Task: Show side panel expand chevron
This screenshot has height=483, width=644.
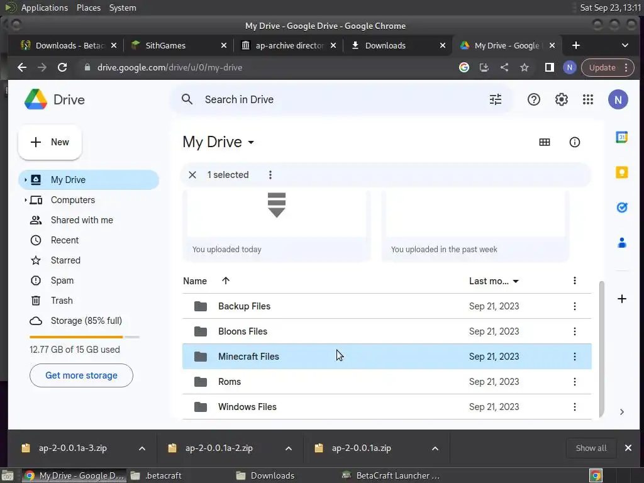Action: [x=622, y=412]
